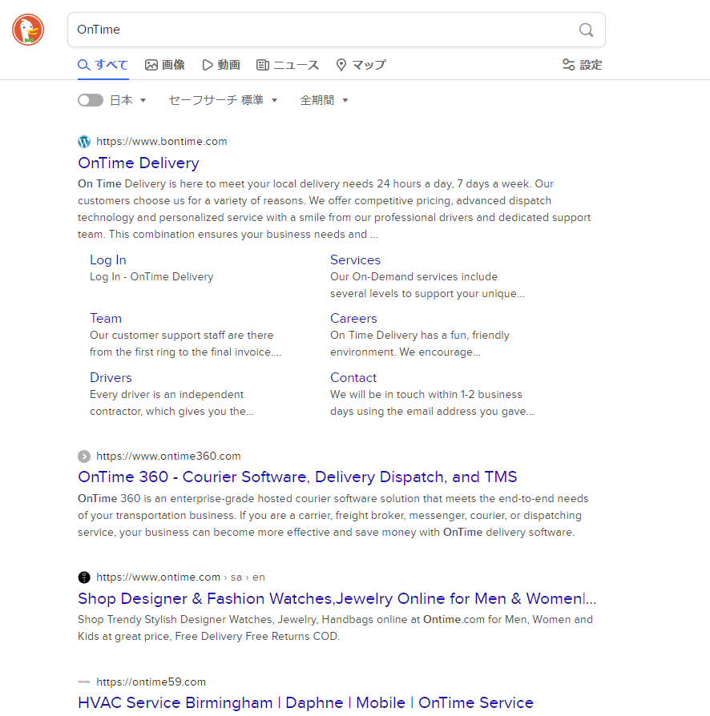Image resolution: width=710 pixels, height=716 pixels.
Task: Switch to the 動画 tab
Action: point(221,65)
